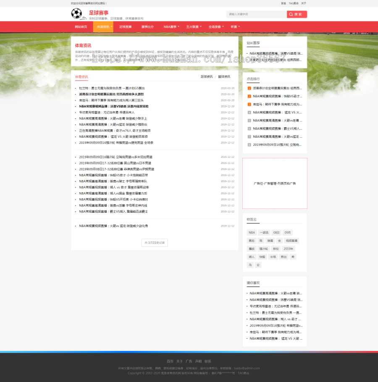This screenshot has width=378, height=382.
Task: Expand the 全场录像 navigation dropdown
Action: tap(216, 27)
